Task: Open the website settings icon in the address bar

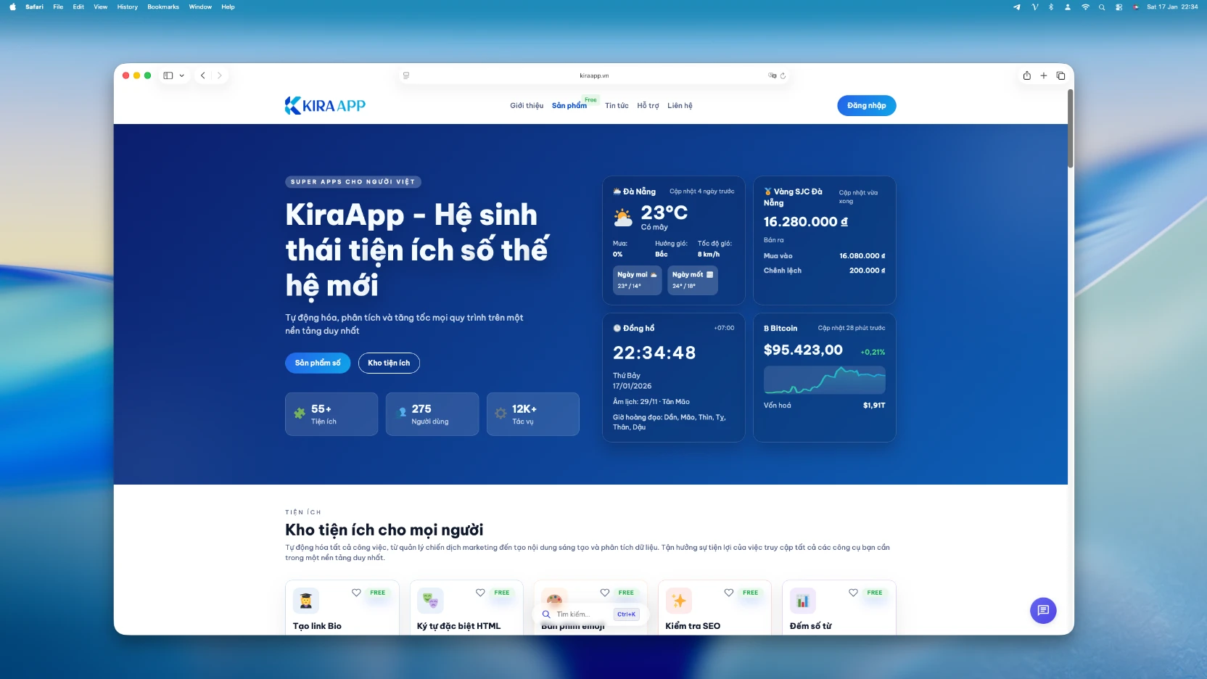Action: (x=405, y=75)
